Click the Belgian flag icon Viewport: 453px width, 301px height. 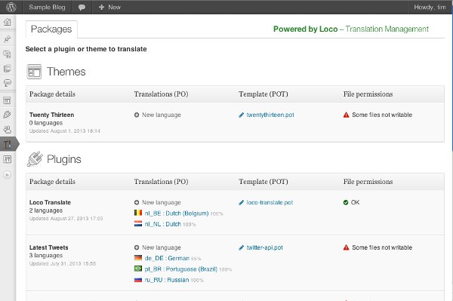[138, 213]
